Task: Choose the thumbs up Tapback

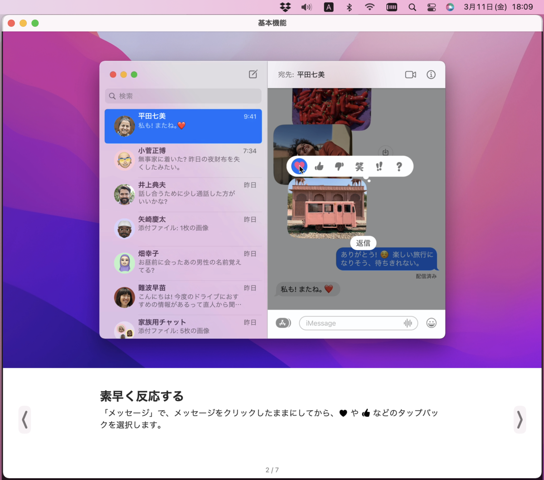Action: 319,166
